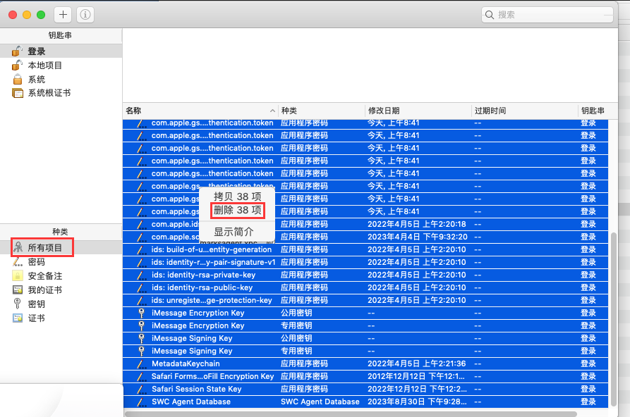Select the 系统根证书 certificate icon
This screenshot has height=417, width=630.
[x=18, y=93]
